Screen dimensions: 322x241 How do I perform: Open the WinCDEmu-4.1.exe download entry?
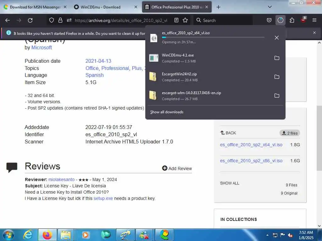(x=209, y=58)
